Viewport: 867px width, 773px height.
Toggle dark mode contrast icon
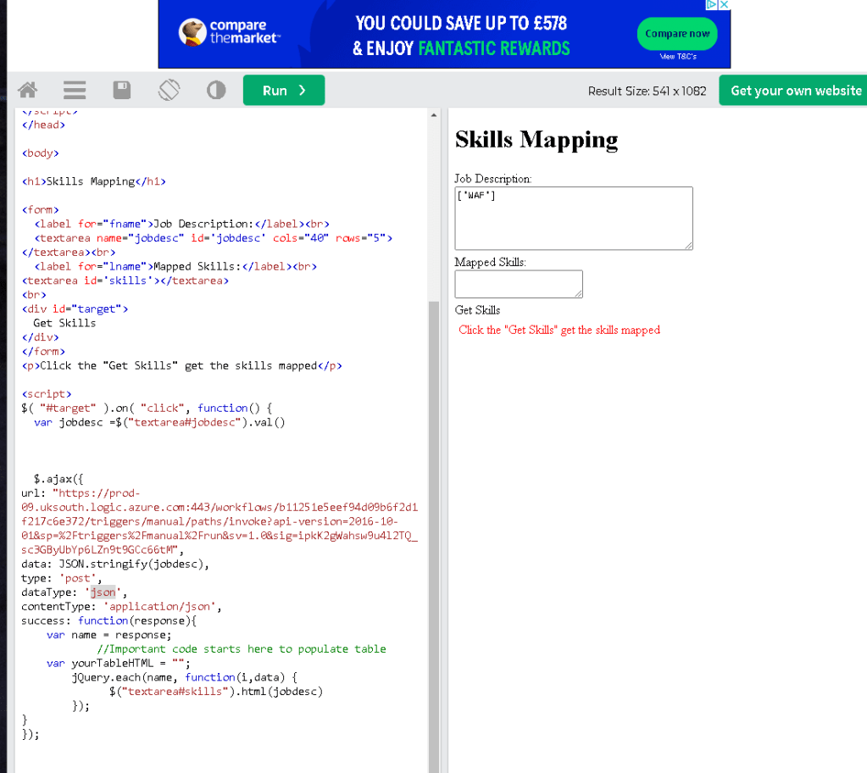(x=216, y=90)
